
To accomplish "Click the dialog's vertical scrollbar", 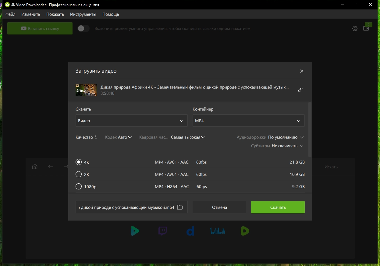I will click(310, 129).
